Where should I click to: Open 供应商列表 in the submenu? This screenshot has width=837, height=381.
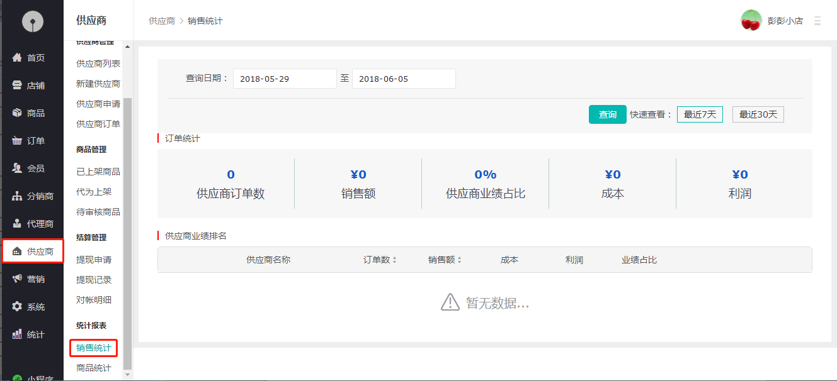tap(98, 63)
